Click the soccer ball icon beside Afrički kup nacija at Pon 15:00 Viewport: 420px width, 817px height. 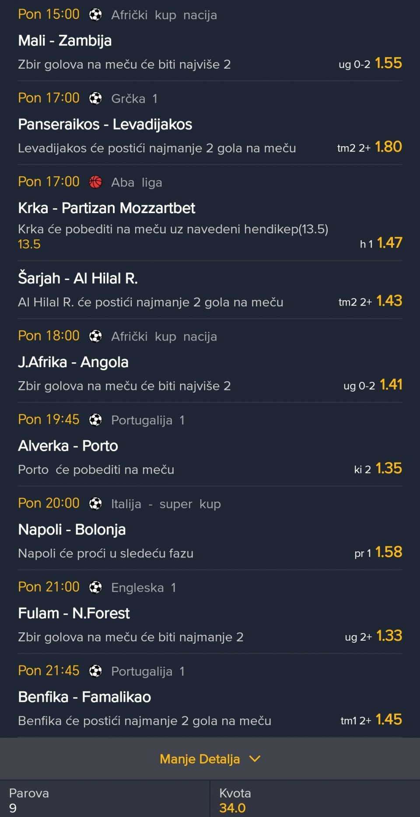(x=95, y=15)
